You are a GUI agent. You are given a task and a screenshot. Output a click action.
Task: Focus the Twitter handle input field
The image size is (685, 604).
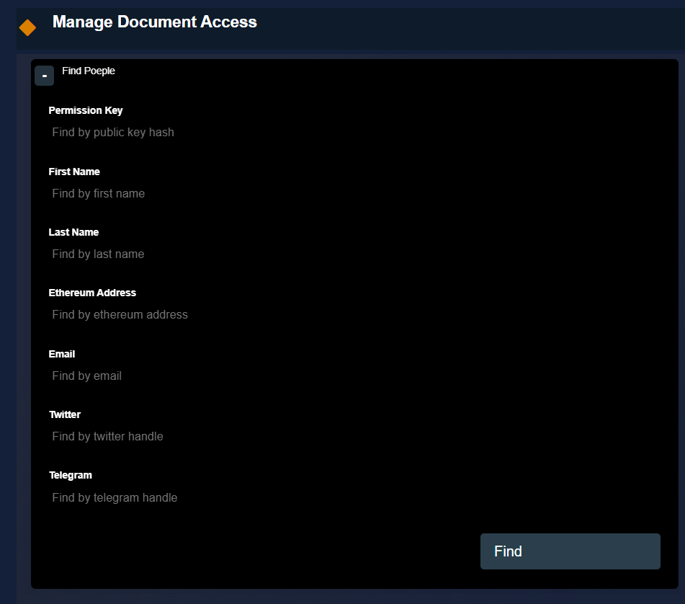click(216, 436)
